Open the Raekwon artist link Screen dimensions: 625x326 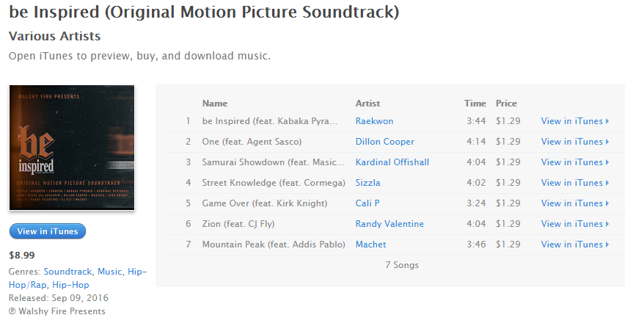pos(374,121)
